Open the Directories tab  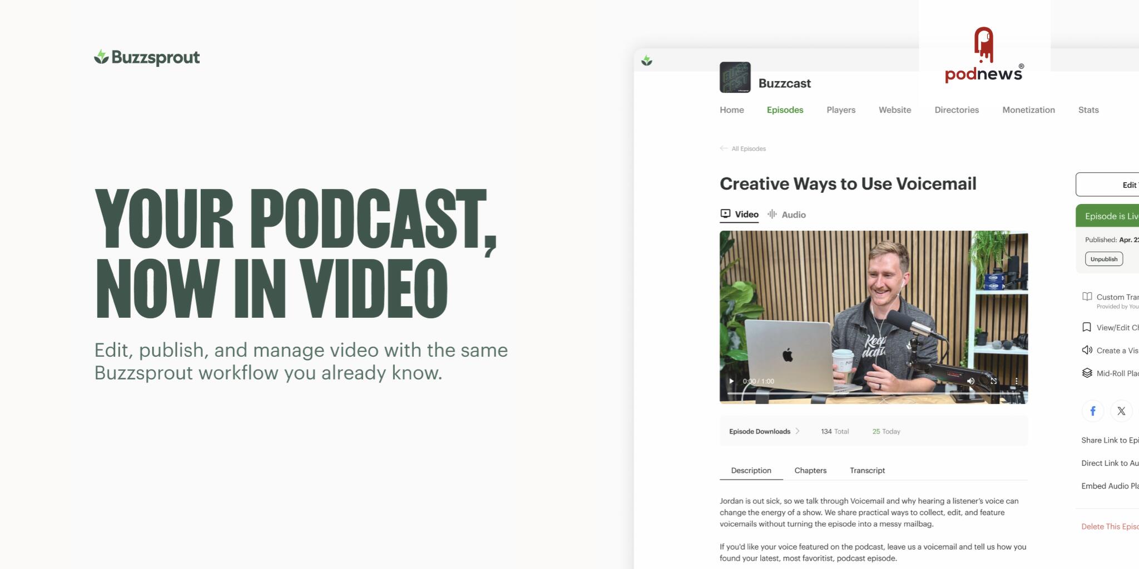(x=957, y=110)
